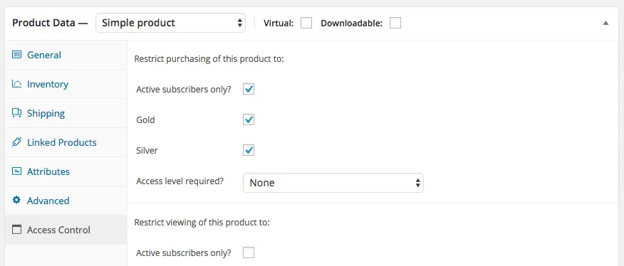This screenshot has width=624, height=266.
Task: Click the Advanced gear icon
Action: pos(16,200)
